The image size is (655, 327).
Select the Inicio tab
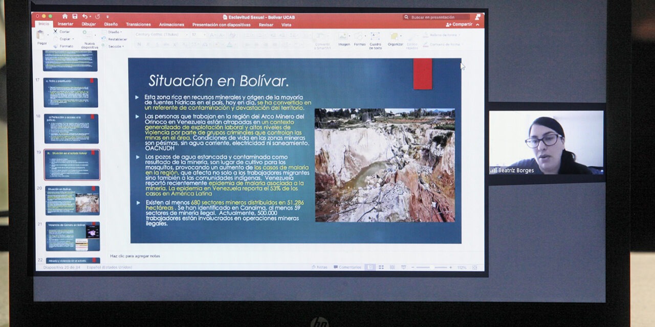(x=44, y=24)
